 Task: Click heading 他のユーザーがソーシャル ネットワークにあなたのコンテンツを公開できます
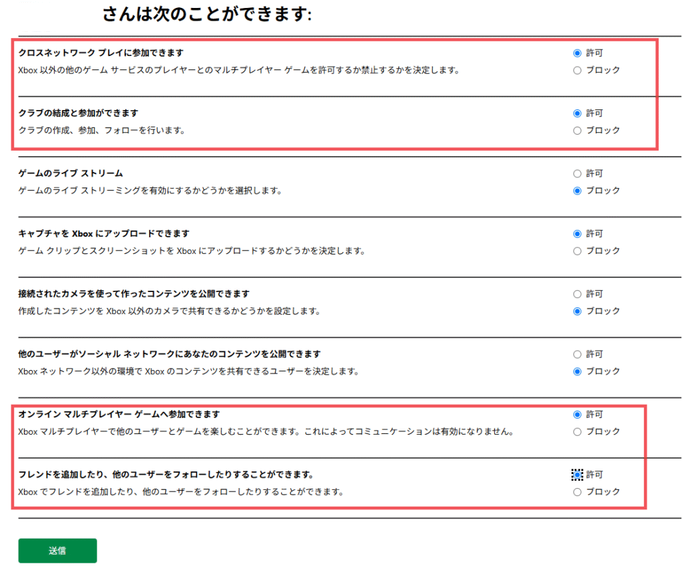(170, 354)
